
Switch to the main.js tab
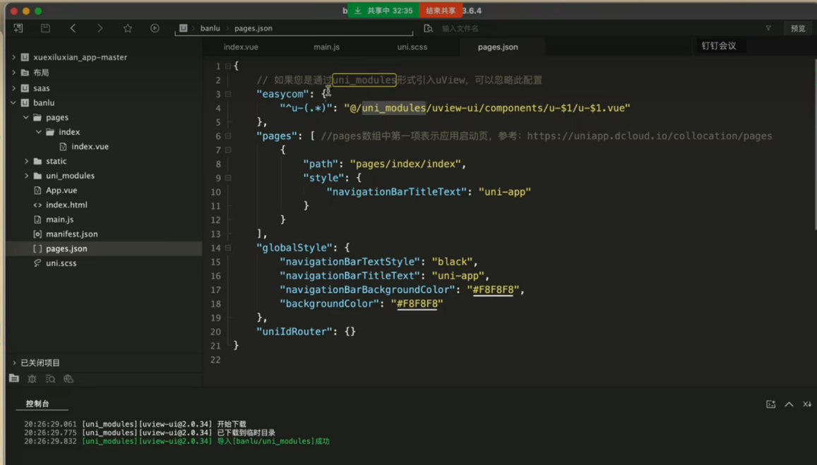[327, 47]
